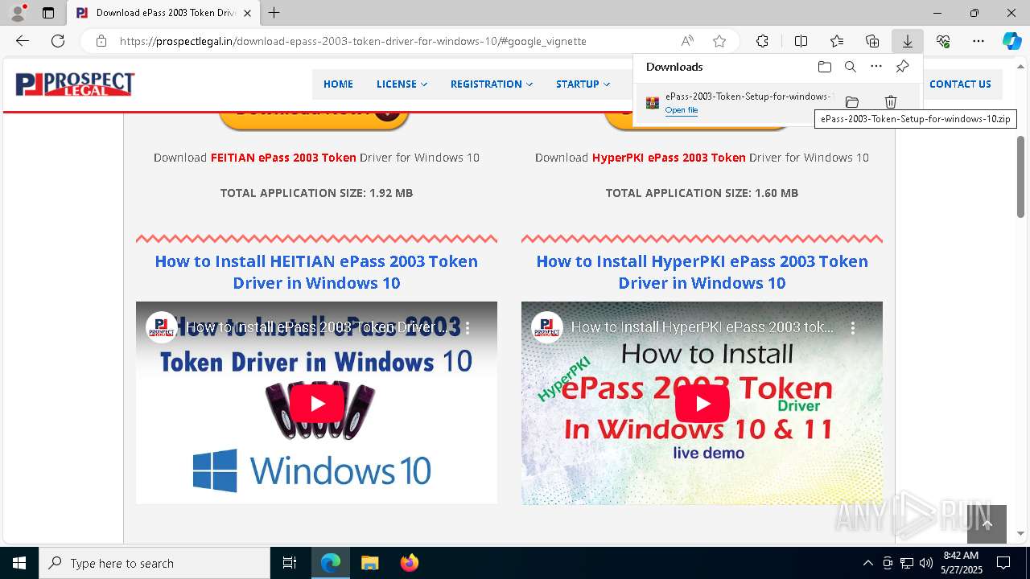This screenshot has height=579, width=1030.
Task: Open Collections icon
Action: [x=872, y=41]
